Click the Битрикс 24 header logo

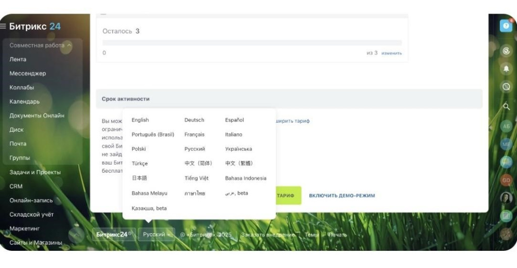point(35,26)
